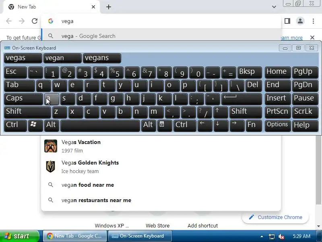Screen dimensions: 322x242
Task: Switch to On-Screen Keyboard taskbar item
Action: click(x=140, y=236)
